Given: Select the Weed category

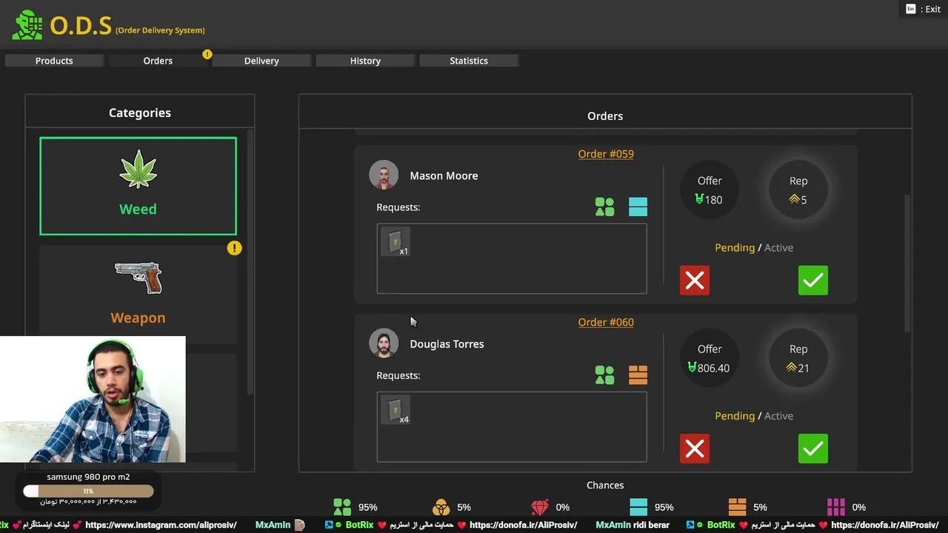Looking at the screenshot, I should [138, 186].
